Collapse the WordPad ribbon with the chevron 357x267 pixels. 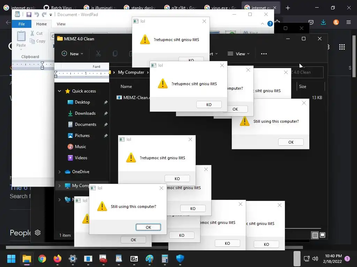(263, 24)
